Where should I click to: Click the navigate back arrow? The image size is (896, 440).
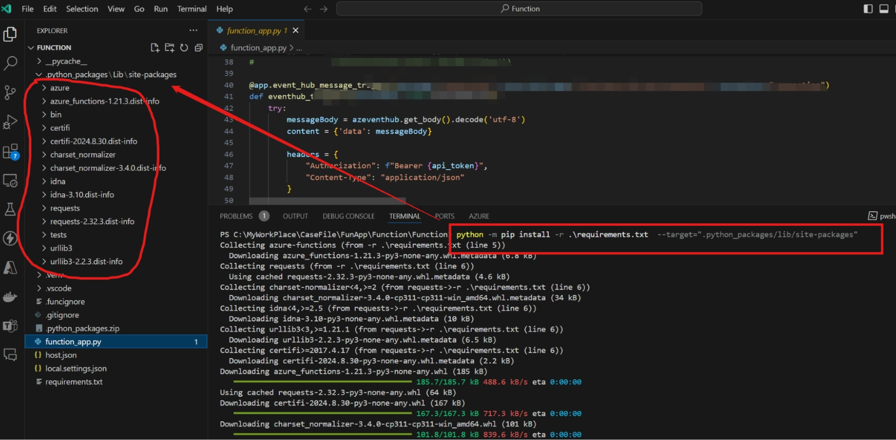[x=307, y=9]
